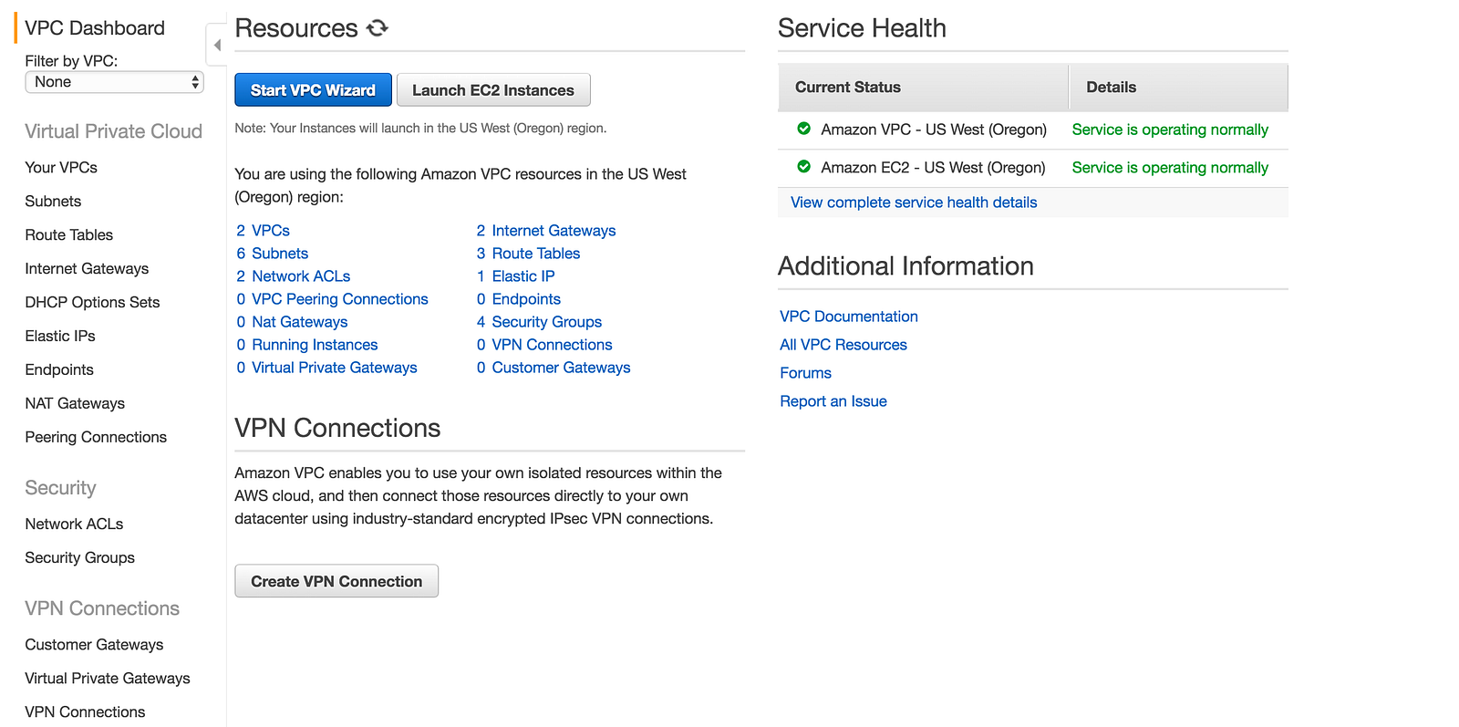Click Create VPN Connection button

coord(336,581)
